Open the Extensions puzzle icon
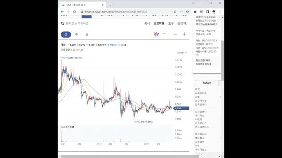The image size is (282, 158). (x=195, y=12)
